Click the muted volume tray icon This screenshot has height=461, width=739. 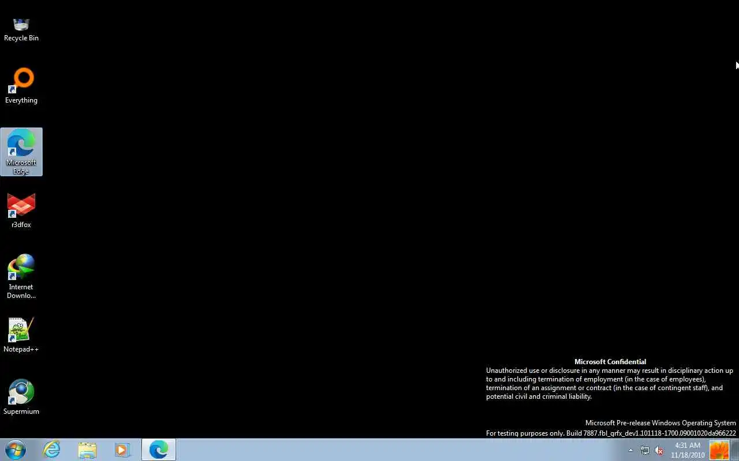point(659,451)
